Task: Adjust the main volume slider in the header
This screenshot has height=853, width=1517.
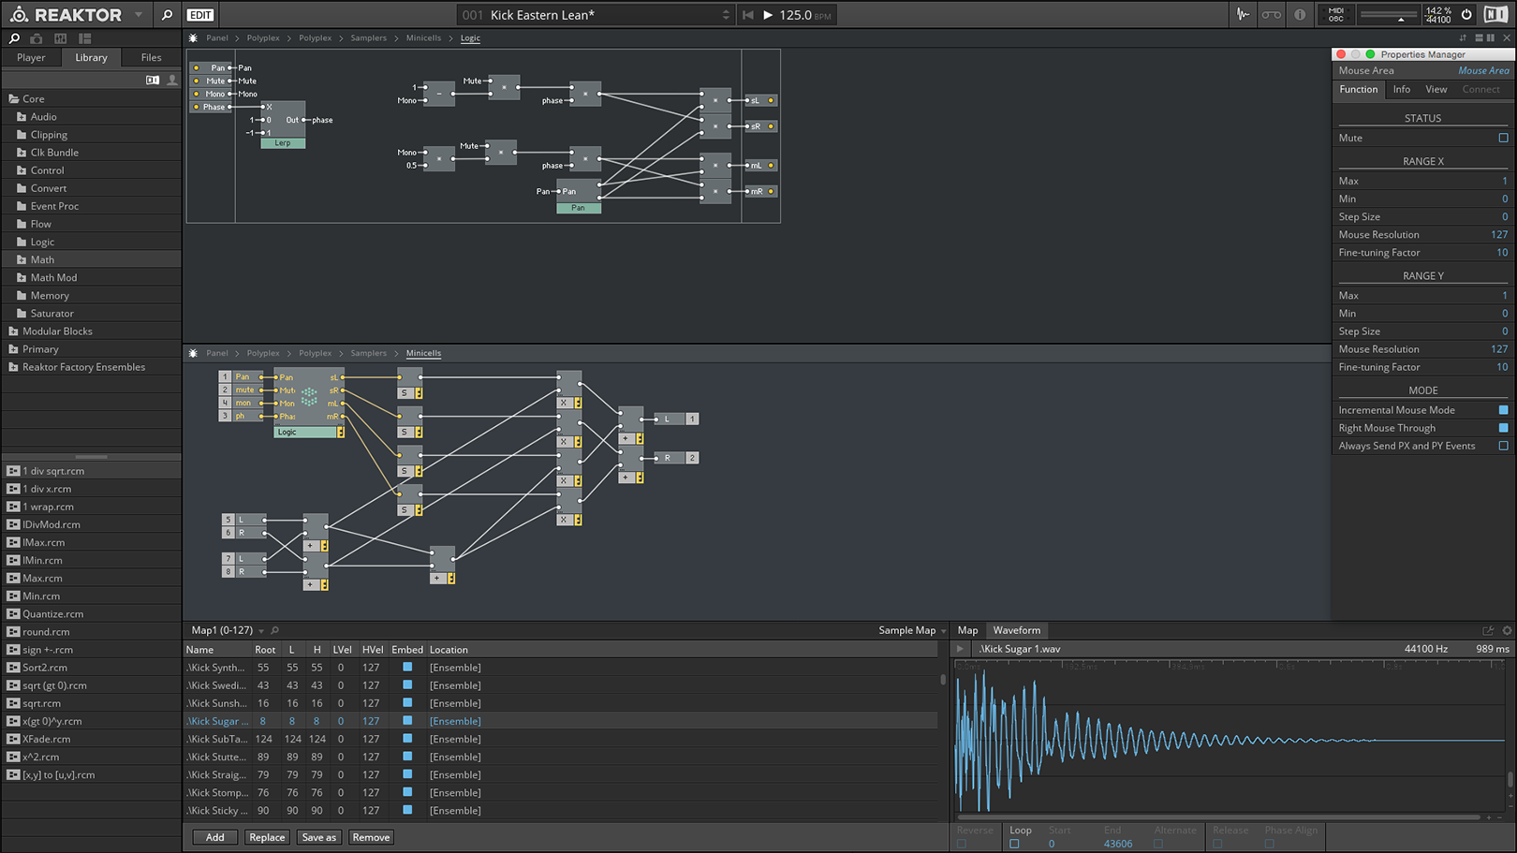Action: (1391, 14)
